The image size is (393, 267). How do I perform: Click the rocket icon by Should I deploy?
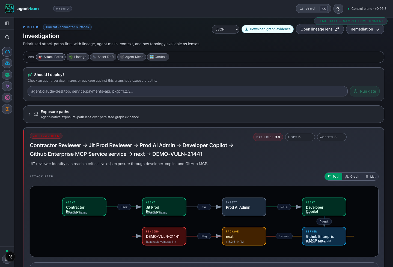[30, 75]
